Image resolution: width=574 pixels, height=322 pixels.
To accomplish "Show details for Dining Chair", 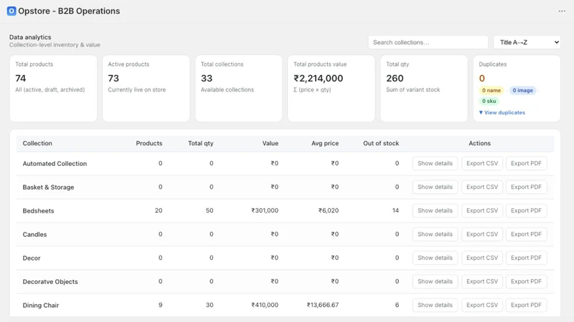I will point(435,305).
